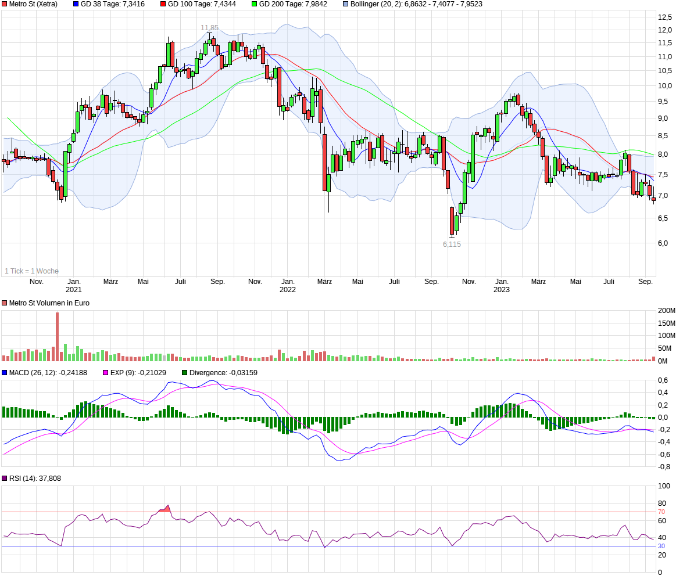Click the RSI 30 oversold level label

coord(661,546)
